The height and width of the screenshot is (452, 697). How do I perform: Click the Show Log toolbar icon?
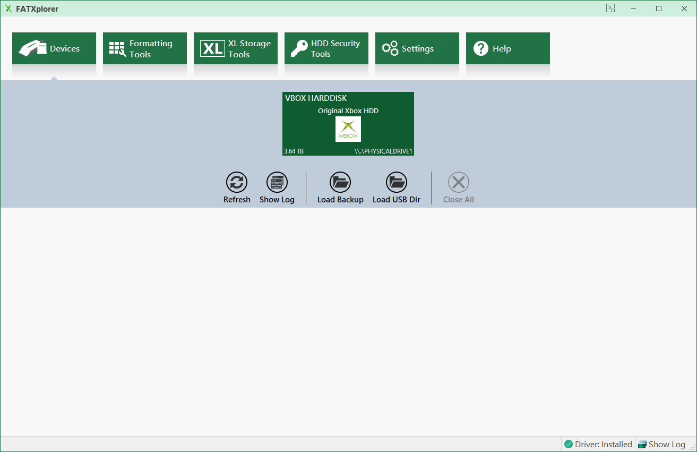(277, 183)
